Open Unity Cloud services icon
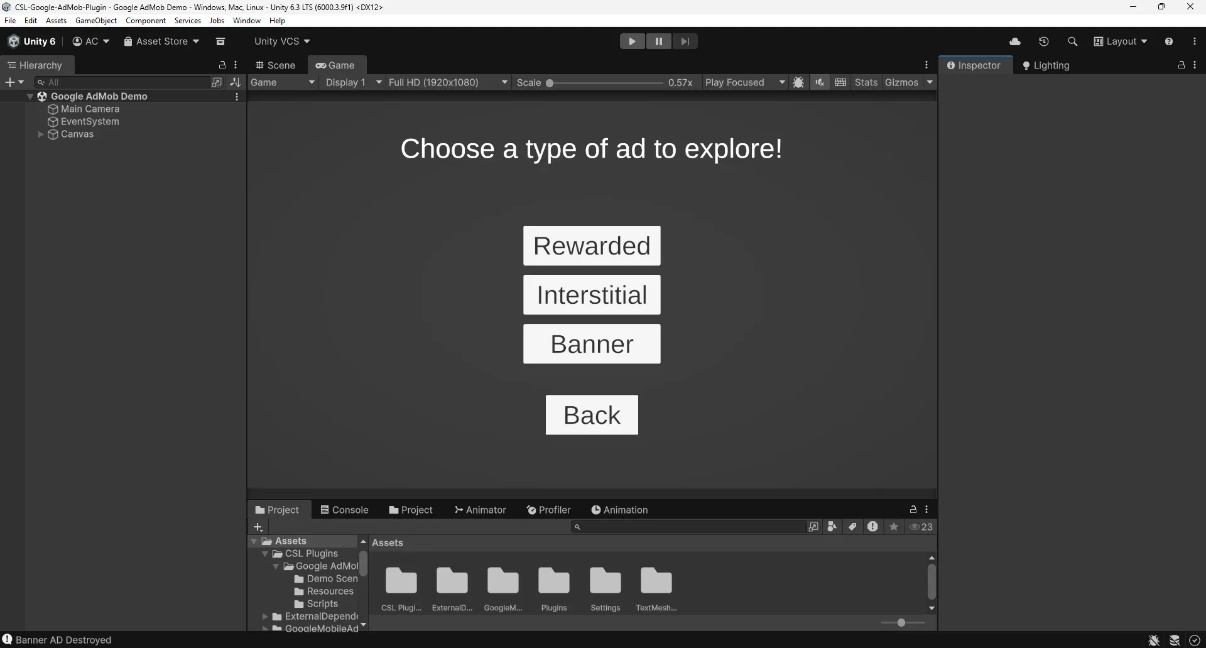 click(1015, 41)
